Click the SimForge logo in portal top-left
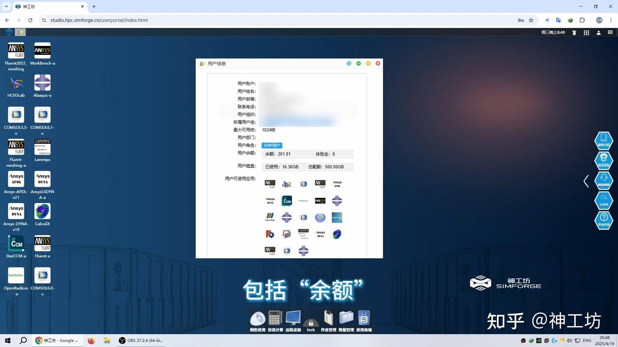Screen dimensions: 618x347 (9, 32)
